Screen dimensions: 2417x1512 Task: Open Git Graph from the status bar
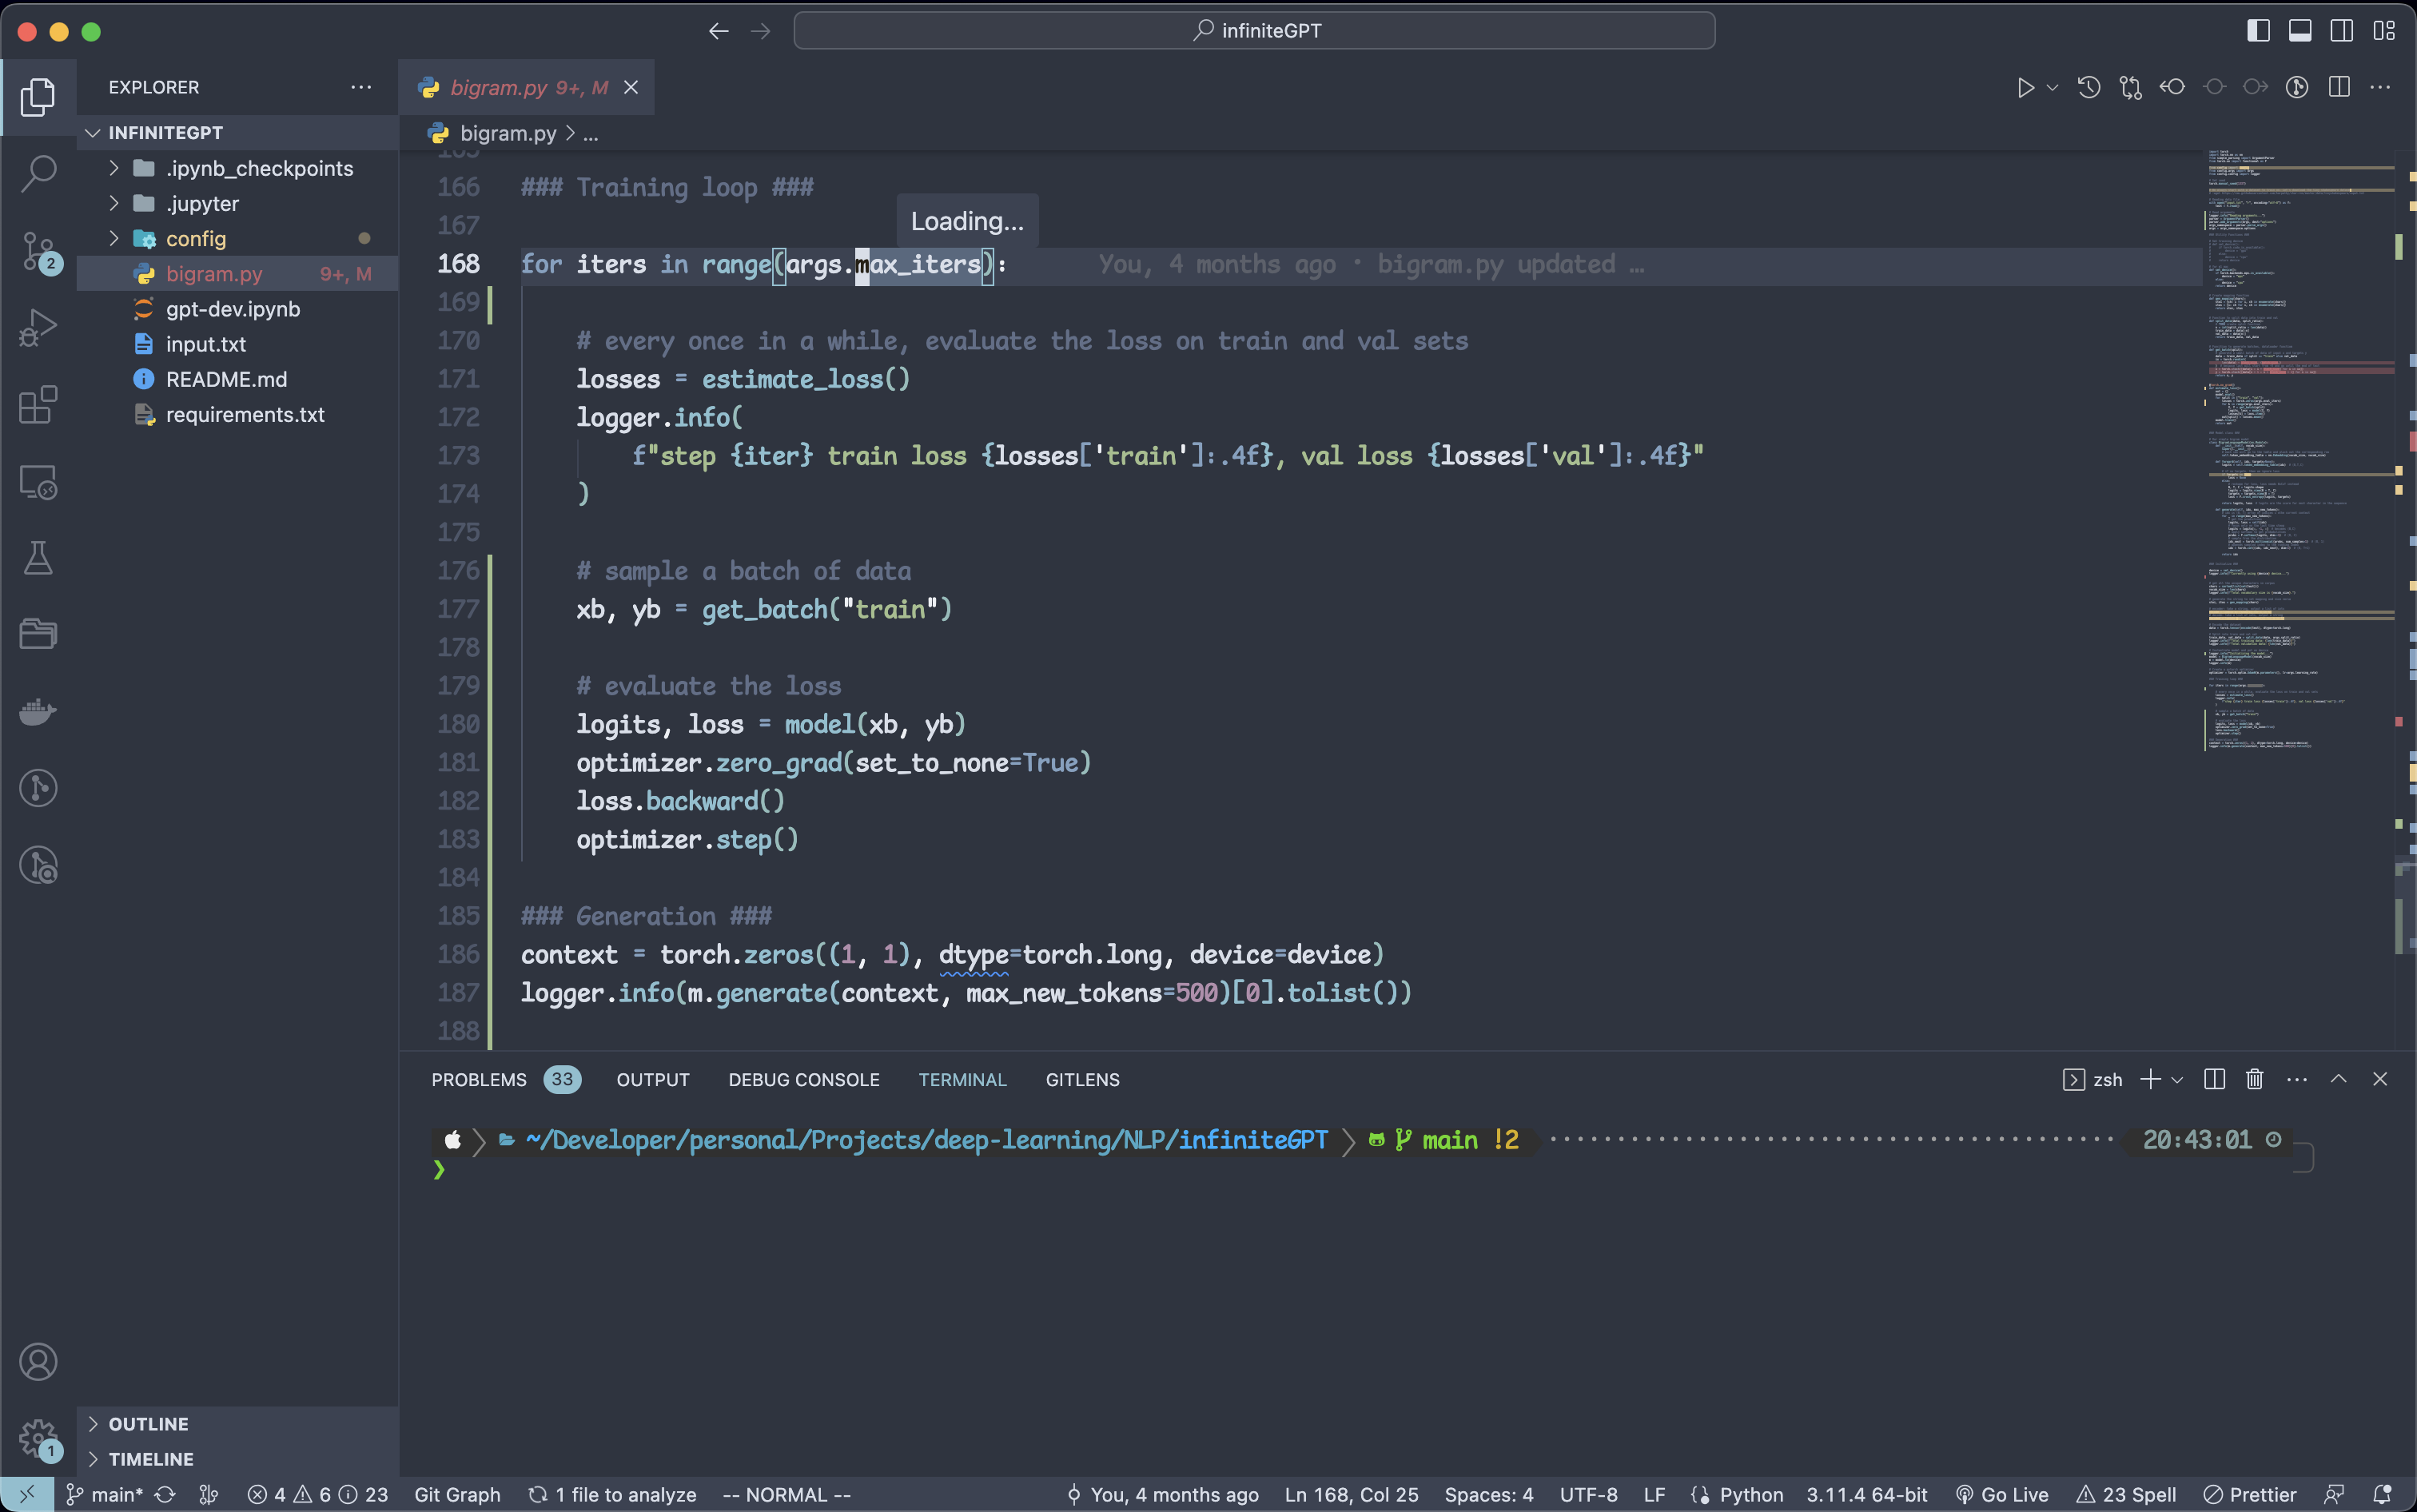click(456, 1494)
